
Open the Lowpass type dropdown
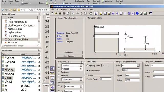(81, 65)
